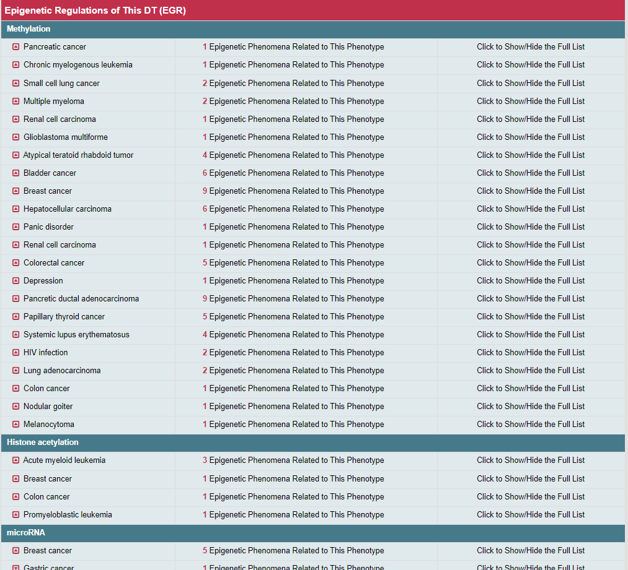Click the Histone acetylation section header
The width and height of the screenshot is (628, 570).
[x=313, y=443]
